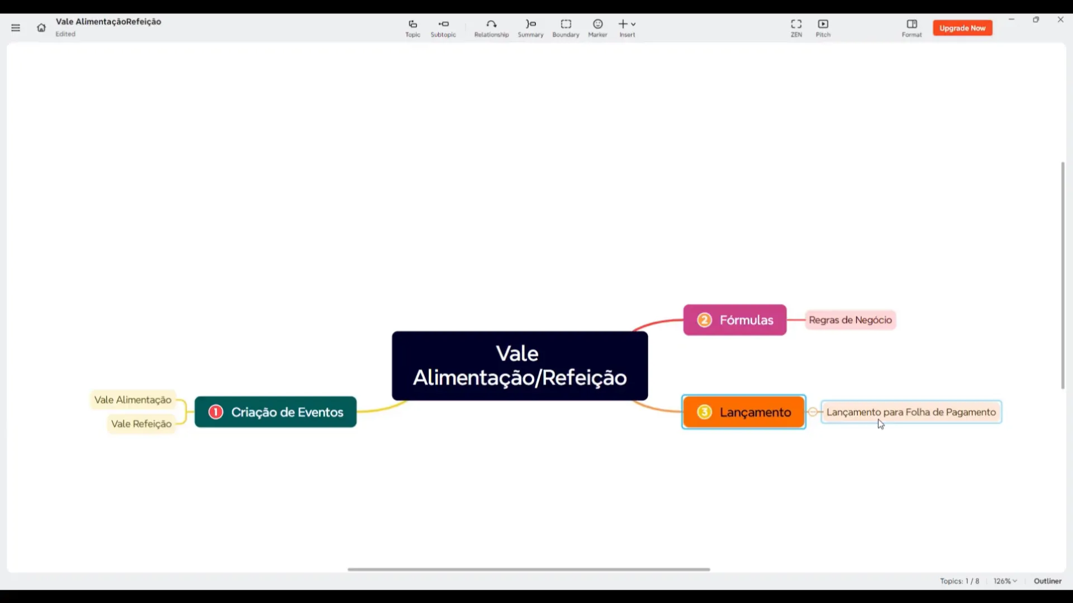Viewport: 1073px width, 603px height.
Task: Click the Upgrade Now button
Action: pos(962,28)
